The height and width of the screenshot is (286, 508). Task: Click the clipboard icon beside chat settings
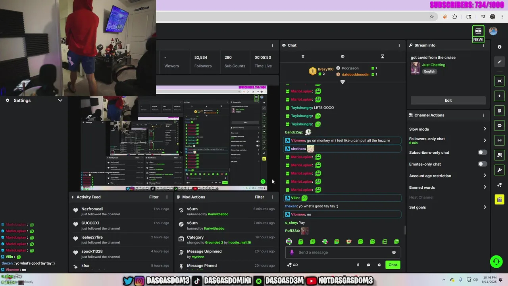coord(358,265)
